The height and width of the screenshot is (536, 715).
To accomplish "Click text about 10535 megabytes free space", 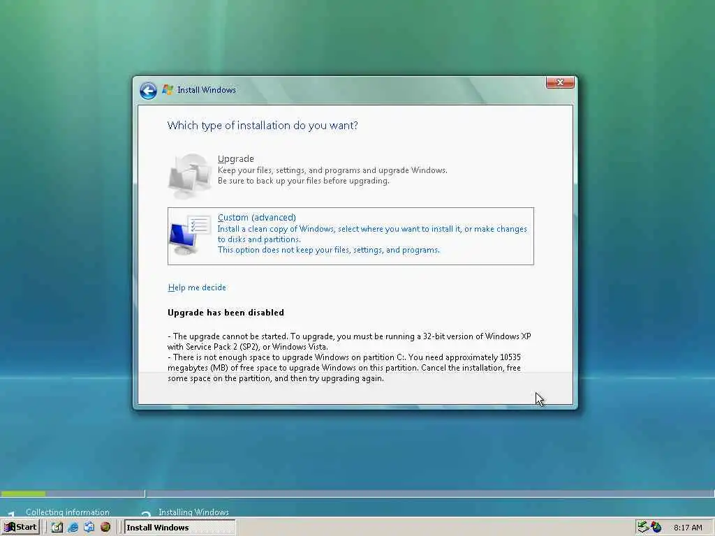I will tap(344, 368).
